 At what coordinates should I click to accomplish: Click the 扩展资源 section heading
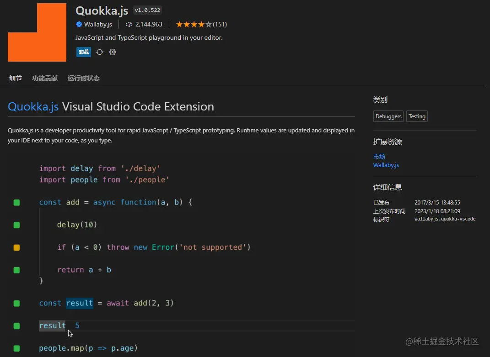pyautogui.click(x=388, y=142)
